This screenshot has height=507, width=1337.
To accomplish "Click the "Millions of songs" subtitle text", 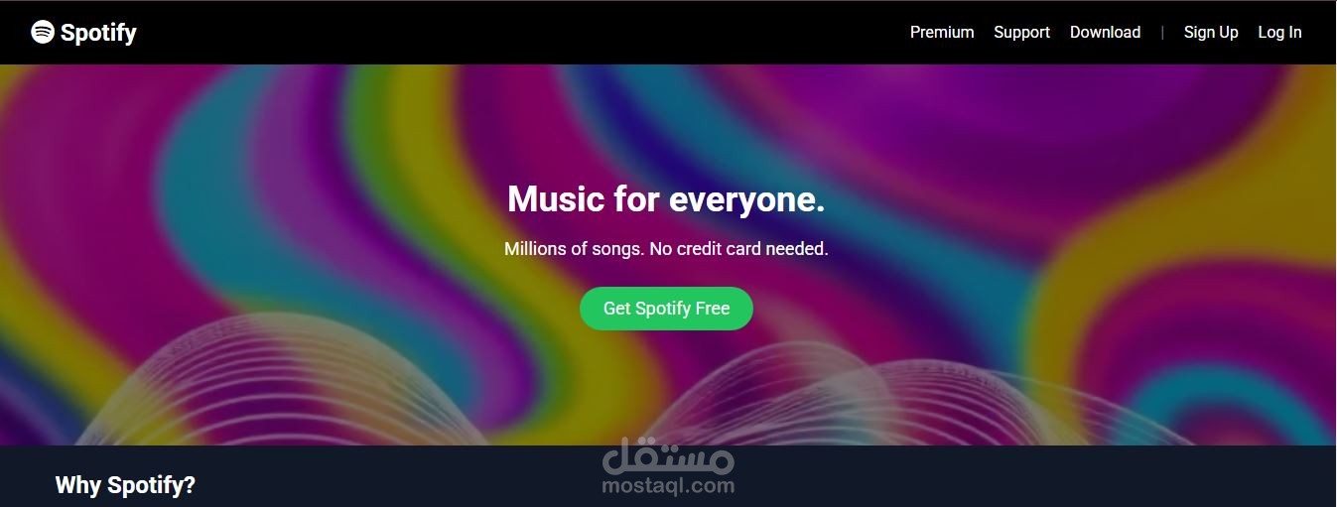I will 666,249.
